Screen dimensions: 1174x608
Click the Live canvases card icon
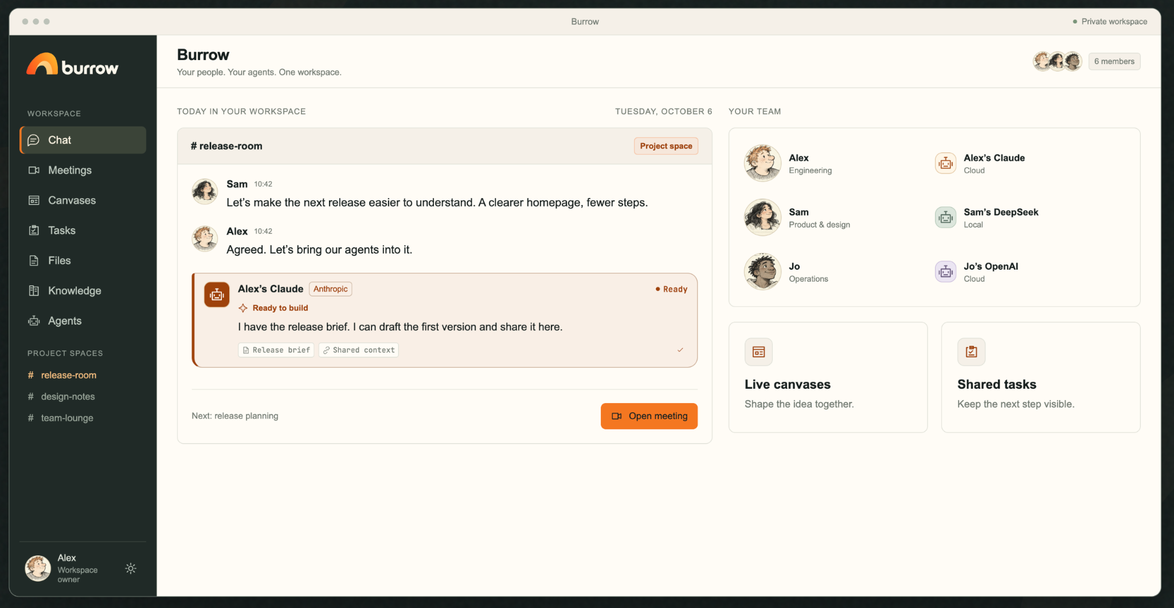pos(758,352)
